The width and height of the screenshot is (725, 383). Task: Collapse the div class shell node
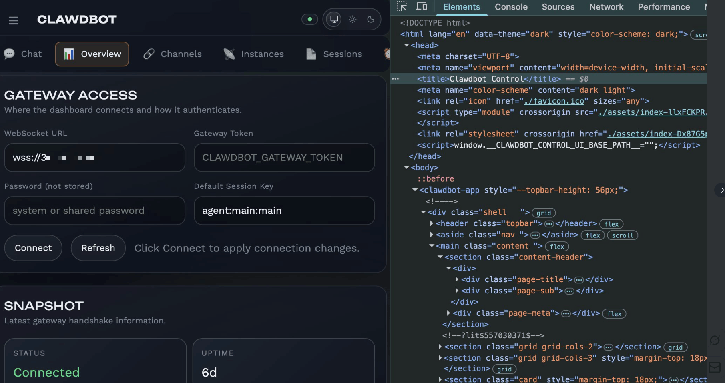pos(424,212)
